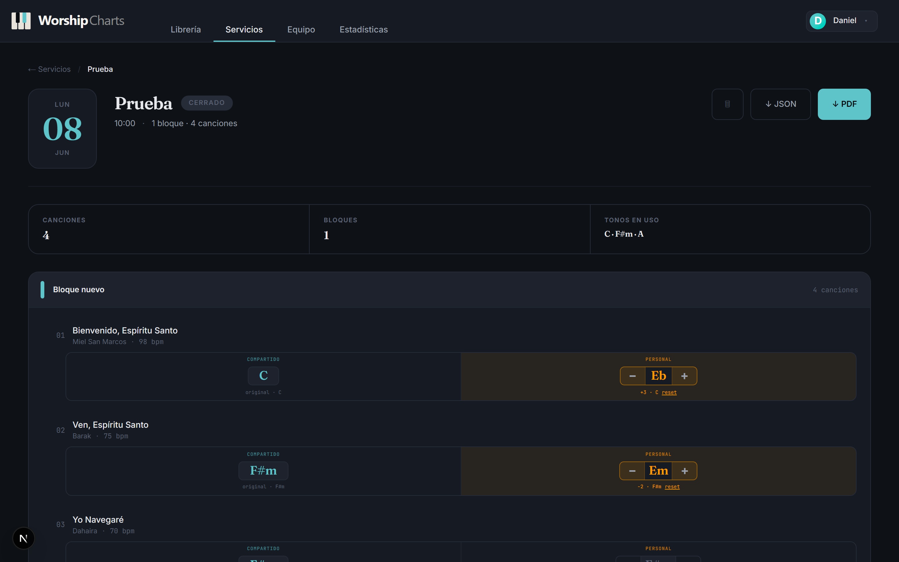Click the Eb personal key value
This screenshot has width=899, height=562.
(659, 376)
